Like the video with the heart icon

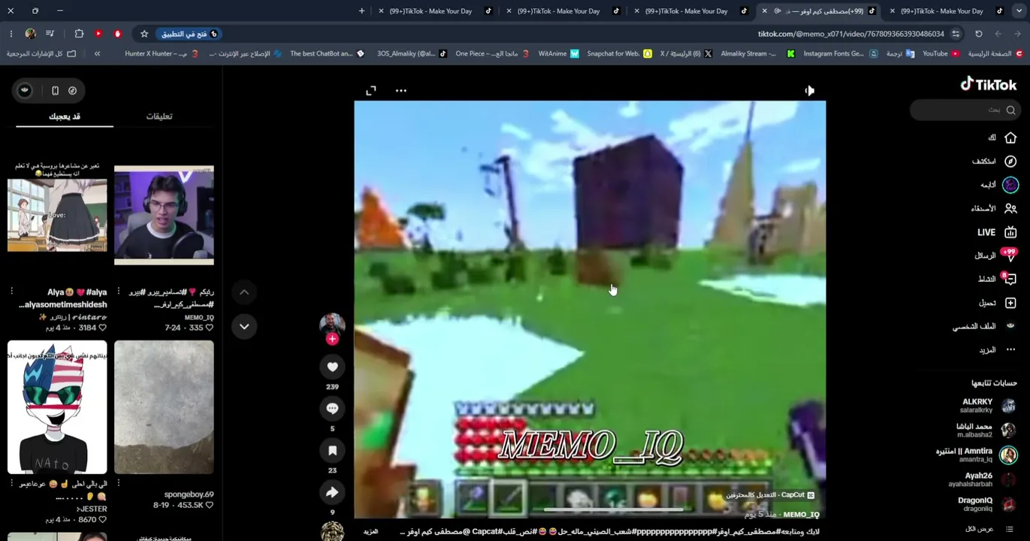pyautogui.click(x=332, y=367)
